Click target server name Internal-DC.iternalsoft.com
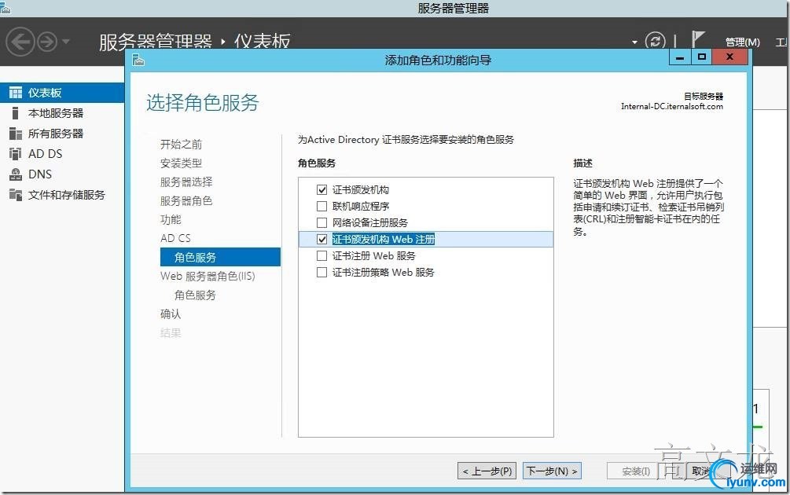Viewport: 790px width, 495px height. (671, 106)
